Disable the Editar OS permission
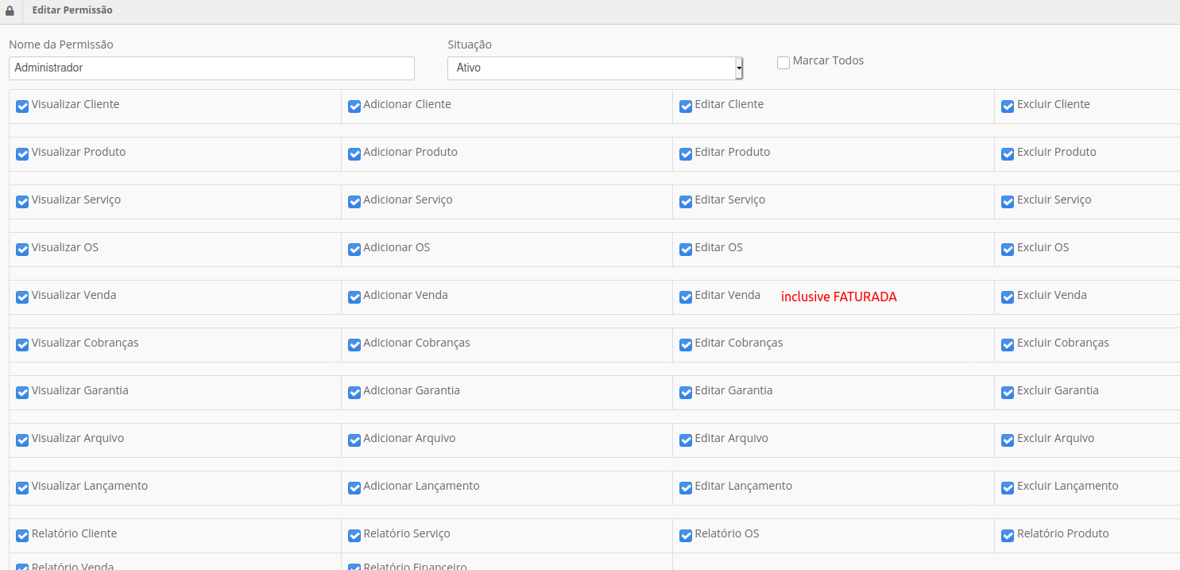1180x570 pixels. [686, 249]
